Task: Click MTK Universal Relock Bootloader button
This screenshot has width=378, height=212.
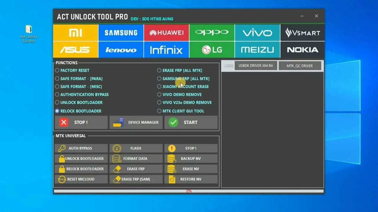Action: click(x=81, y=169)
